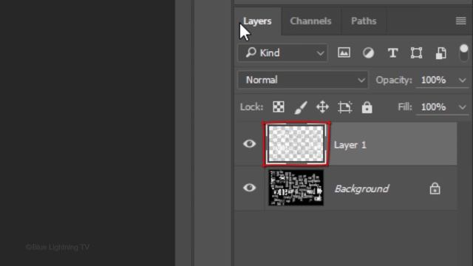Hide Layer 1 visibility

[x=250, y=144]
